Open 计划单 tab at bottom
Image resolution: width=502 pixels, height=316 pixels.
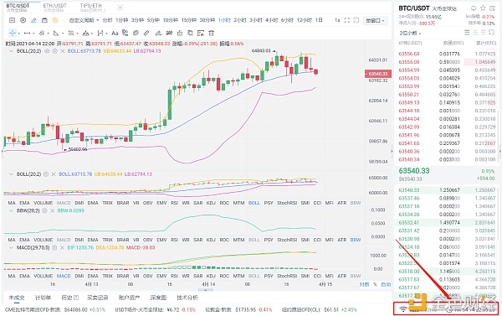tap(43, 298)
